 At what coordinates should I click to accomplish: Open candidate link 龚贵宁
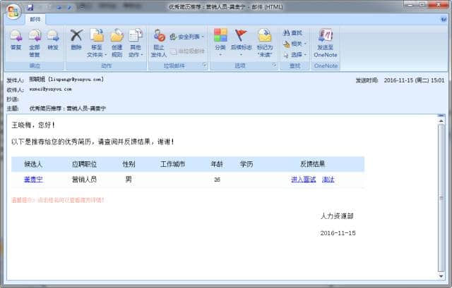(x=33, y=180)
